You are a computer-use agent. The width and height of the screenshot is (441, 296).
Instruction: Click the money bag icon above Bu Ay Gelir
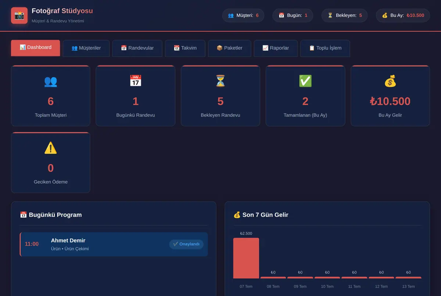pos(390,81)
